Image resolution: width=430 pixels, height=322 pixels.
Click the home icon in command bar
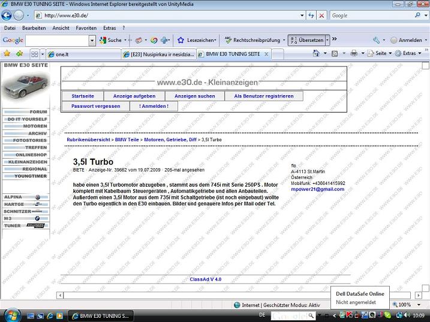(316, 53)
